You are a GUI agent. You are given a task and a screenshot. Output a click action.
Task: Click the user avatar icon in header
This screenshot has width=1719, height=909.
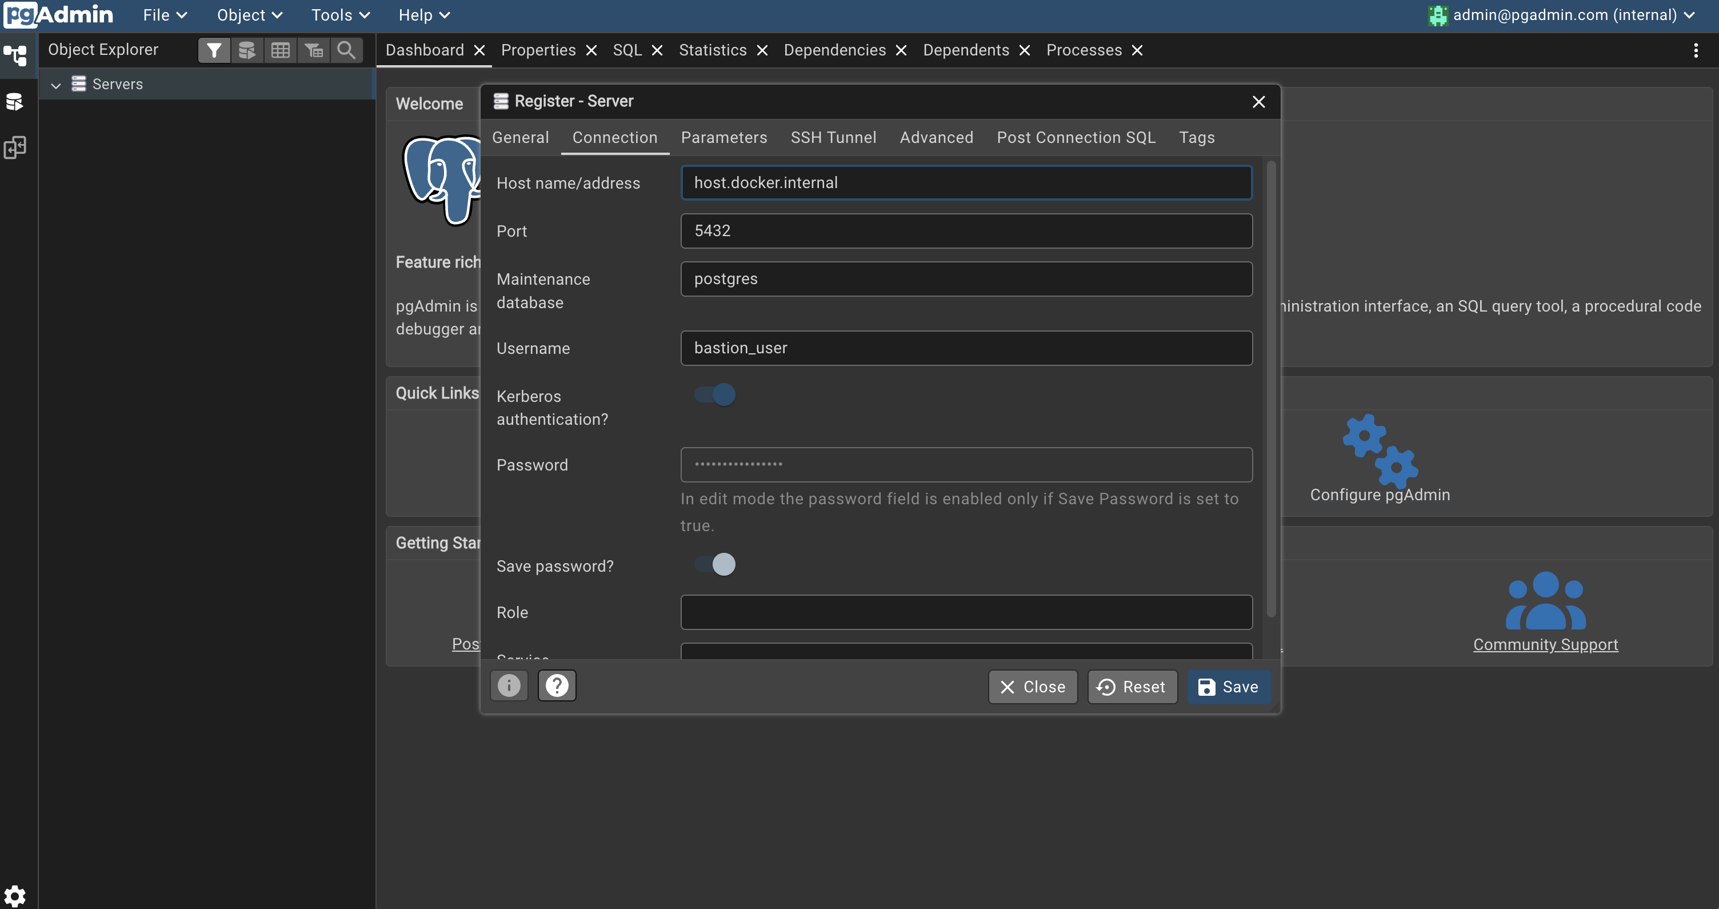pyautogui.click(x=1438, y=15)
